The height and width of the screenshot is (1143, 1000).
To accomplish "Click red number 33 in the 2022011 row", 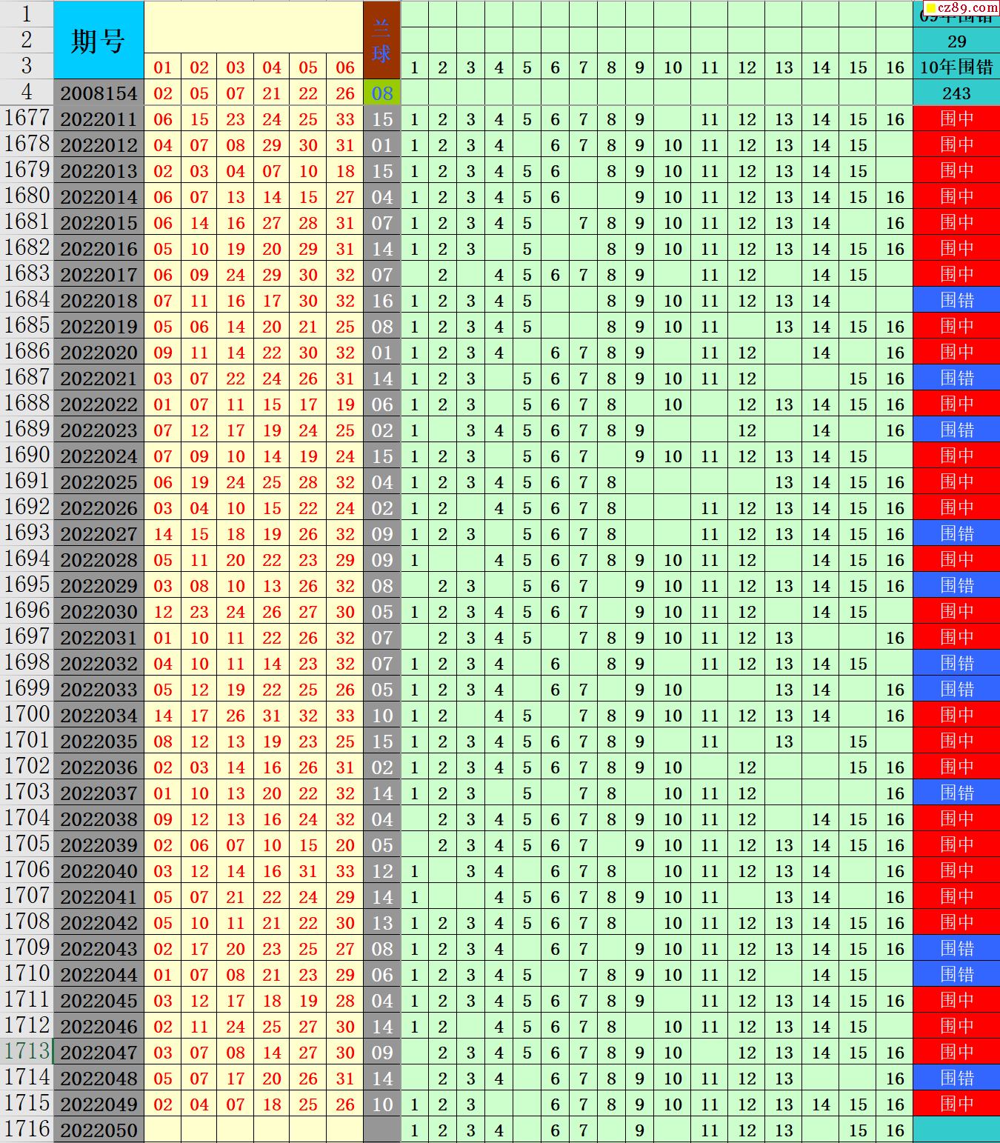I will click(x=345, y=119).
